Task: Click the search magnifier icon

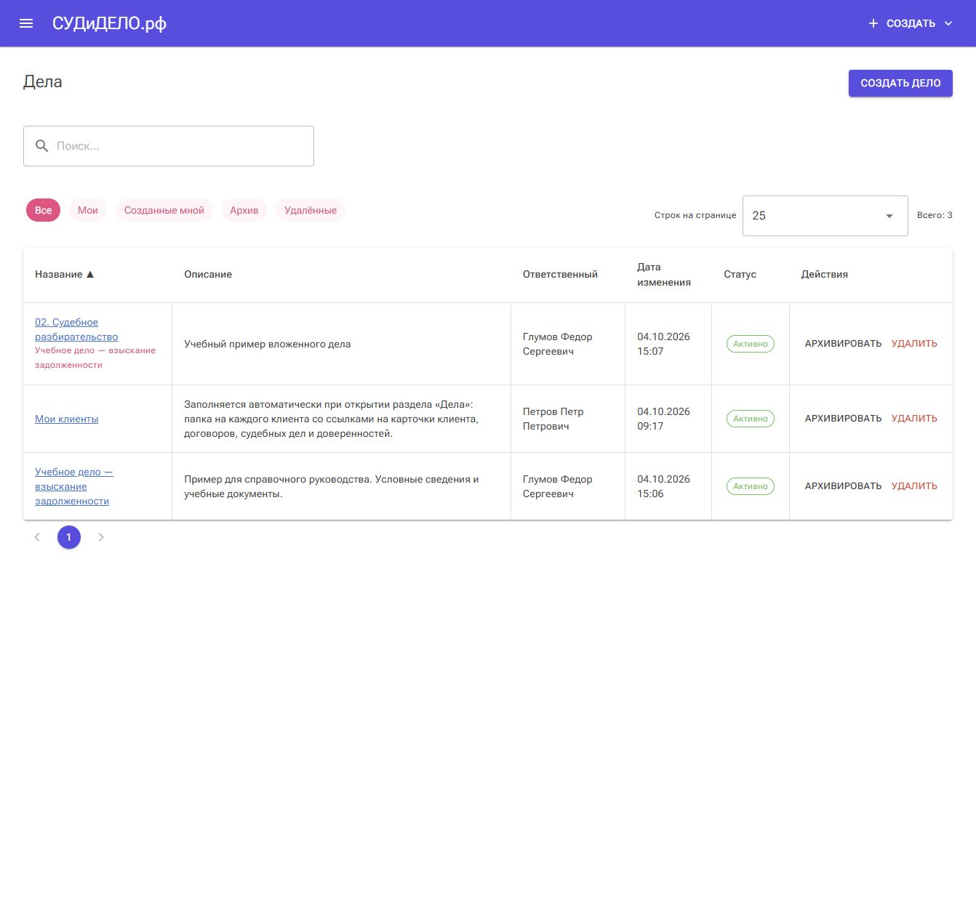Action: click(42, 146)
